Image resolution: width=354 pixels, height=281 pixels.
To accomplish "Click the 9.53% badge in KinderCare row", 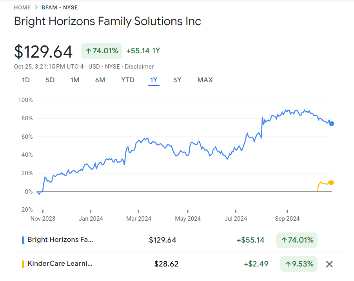I will click(299, 264).
